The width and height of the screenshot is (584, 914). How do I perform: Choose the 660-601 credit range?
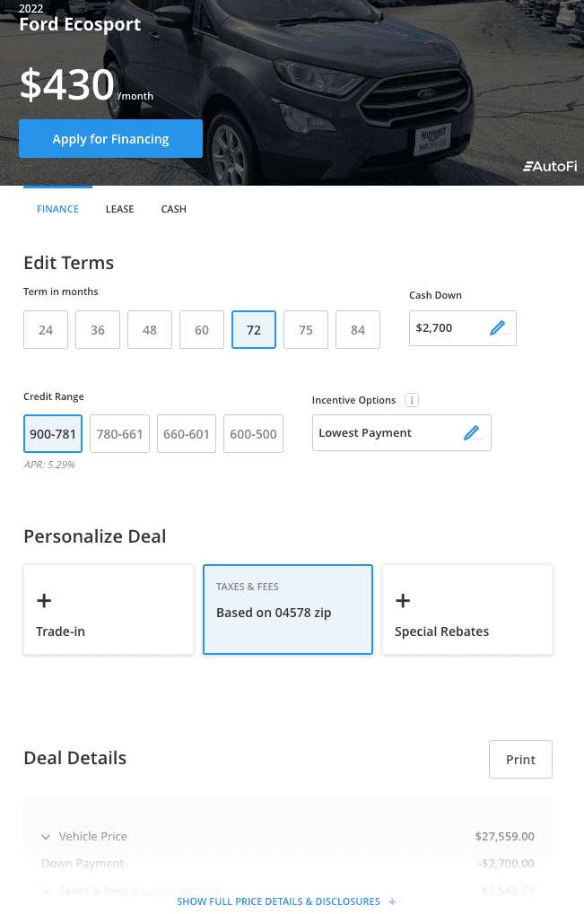[187, 434]
